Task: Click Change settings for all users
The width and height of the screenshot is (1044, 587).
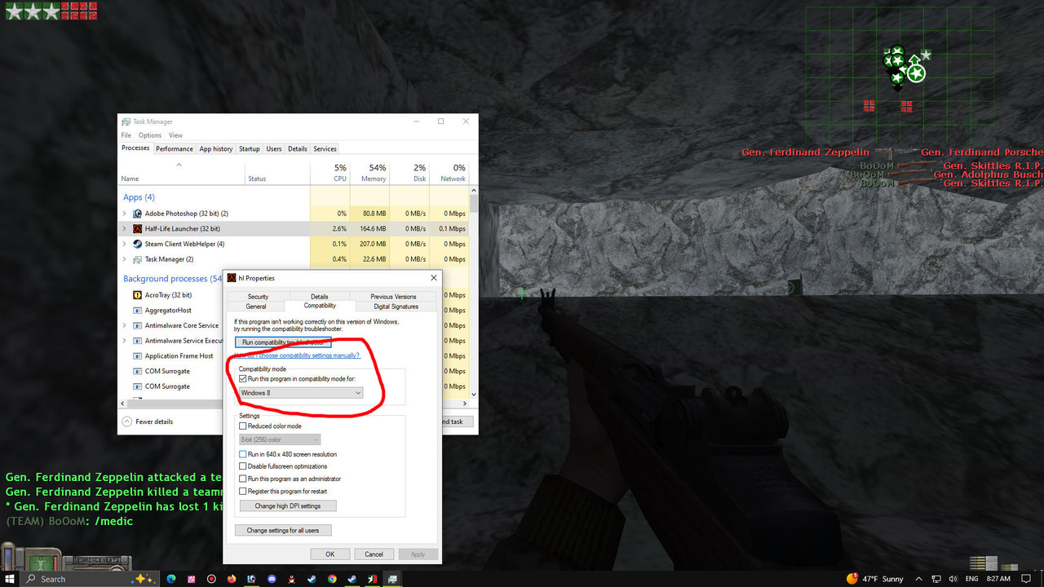Action: [283, 530]
